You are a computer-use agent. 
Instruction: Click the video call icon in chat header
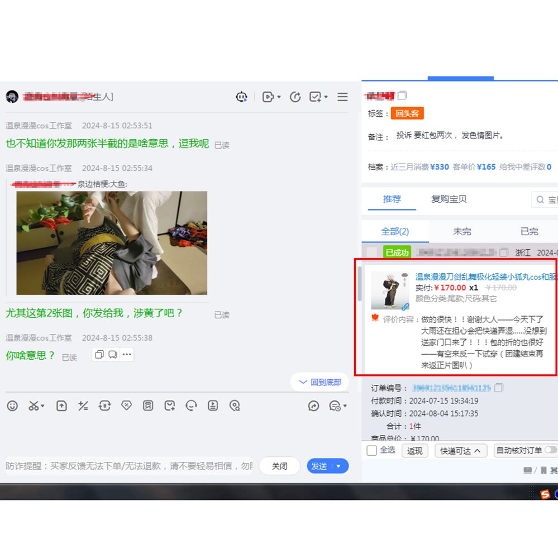pyautogui.click(x=268, y=97)
